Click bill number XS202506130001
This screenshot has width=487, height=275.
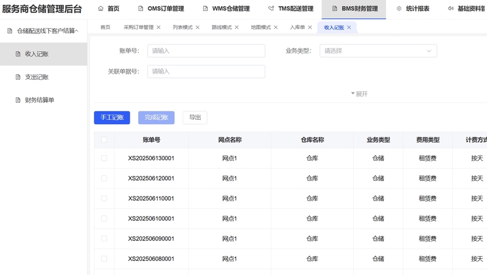(x=151, y=158)
